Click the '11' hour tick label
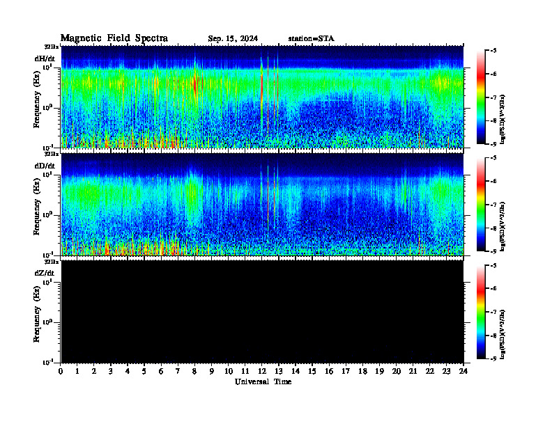Viewport: 552px width, 426px height. (245, 372)
